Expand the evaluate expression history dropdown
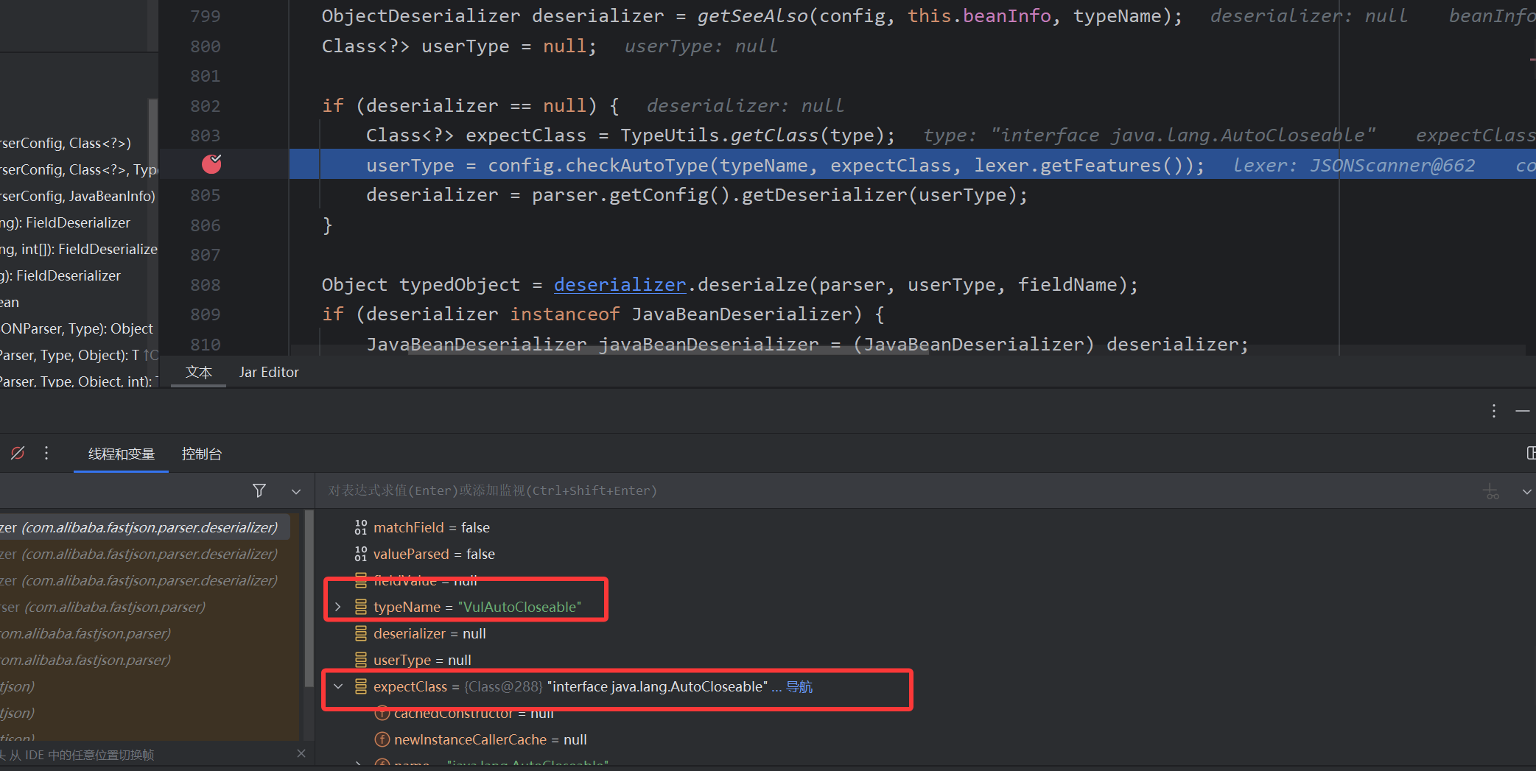The width and height of the screenshot is (1536, 771). [x=1526, y=491]
